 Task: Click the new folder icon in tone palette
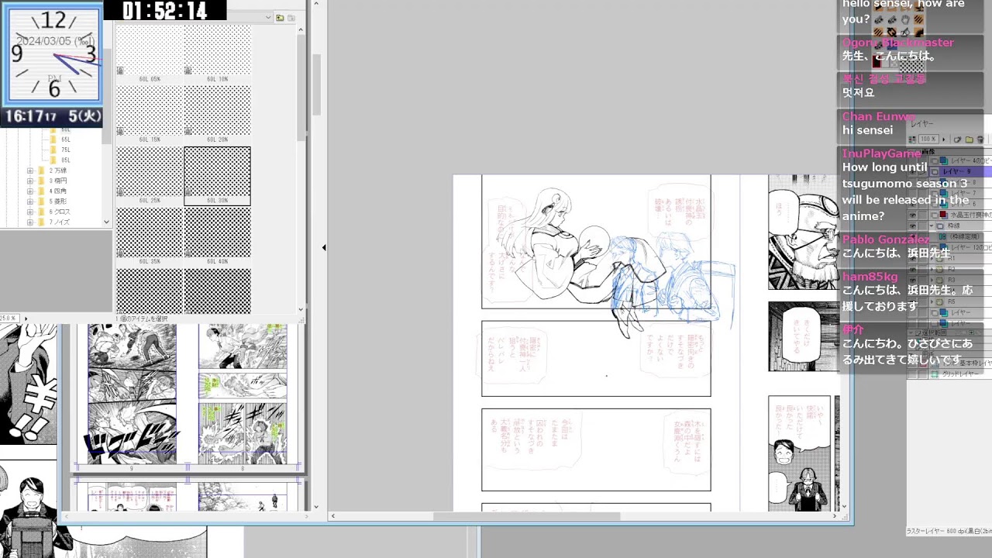(x=280, y=18)
